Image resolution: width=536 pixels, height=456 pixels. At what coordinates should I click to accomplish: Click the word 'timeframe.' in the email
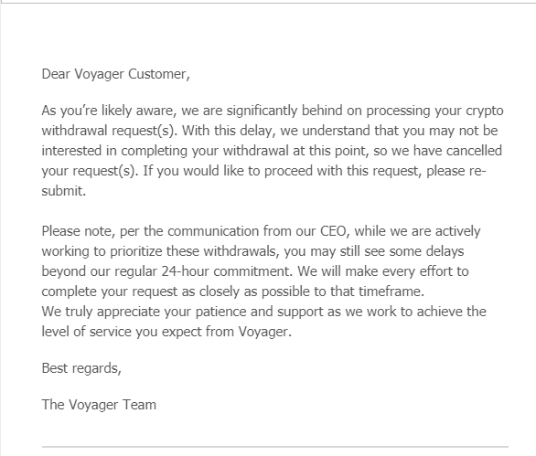(391, 292)
